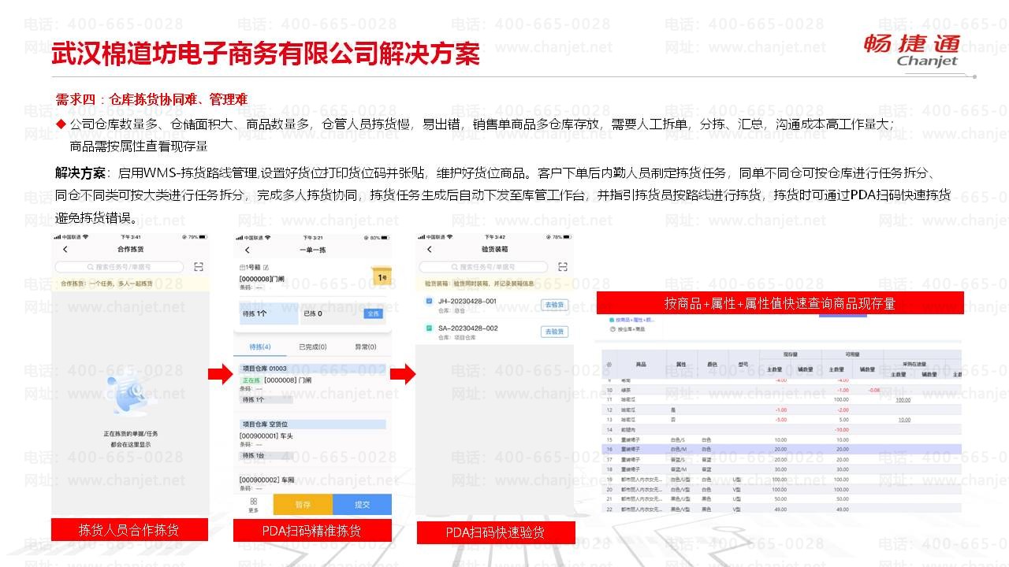Tap edit icon next to 1号箱

[x=266, y=269]
